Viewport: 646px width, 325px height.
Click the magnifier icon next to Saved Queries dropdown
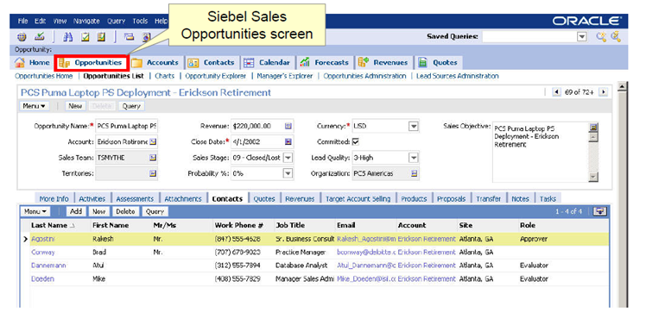coord(601,36)
